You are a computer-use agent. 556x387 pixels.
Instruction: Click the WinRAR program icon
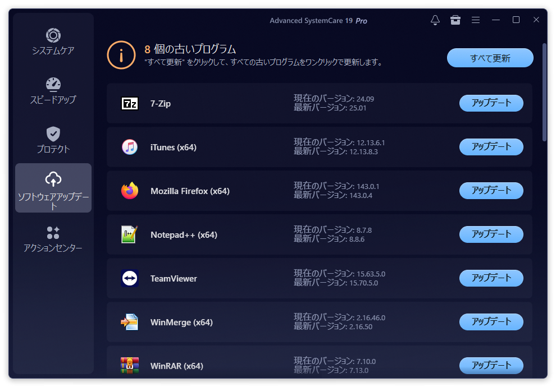[130, 365]
